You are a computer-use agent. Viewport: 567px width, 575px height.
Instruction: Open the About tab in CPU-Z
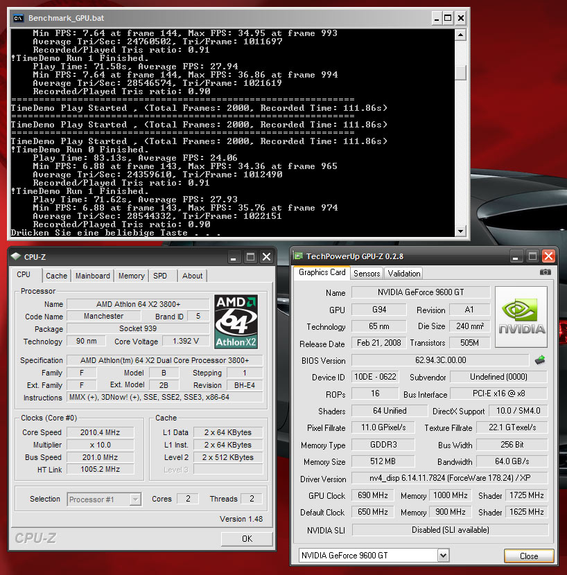coord(192,276)
